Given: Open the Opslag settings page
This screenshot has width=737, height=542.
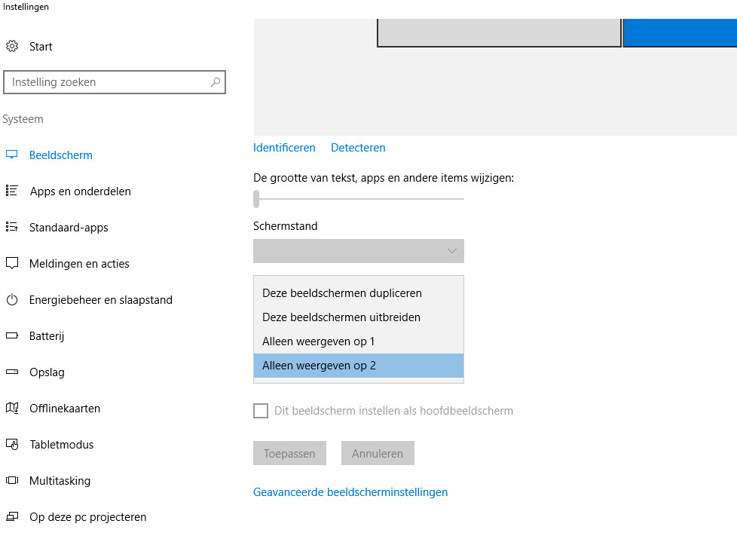Looking at the screenshot, I should point(47,372).
